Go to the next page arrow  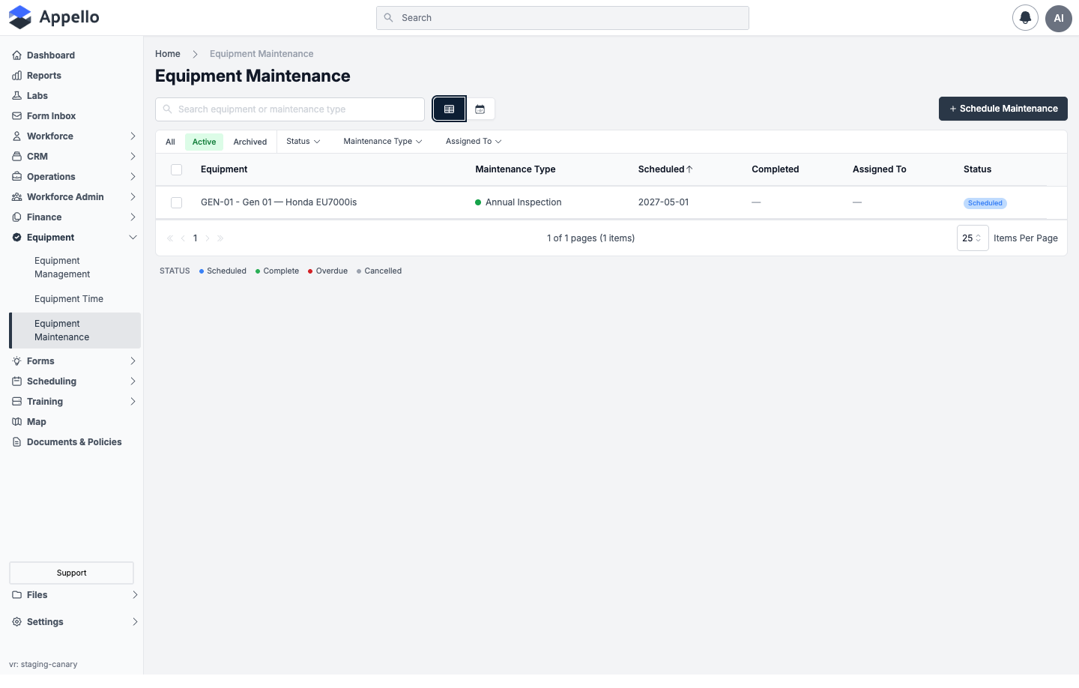coord(208,238)
